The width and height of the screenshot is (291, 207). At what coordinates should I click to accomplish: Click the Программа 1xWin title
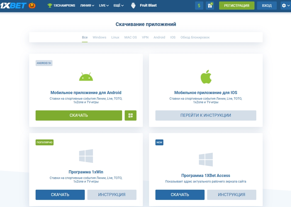(86, 172)
